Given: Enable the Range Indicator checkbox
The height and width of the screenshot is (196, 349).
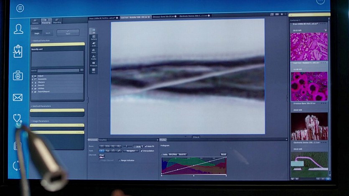Looking at the screenshot, I should tap(120, 160).
